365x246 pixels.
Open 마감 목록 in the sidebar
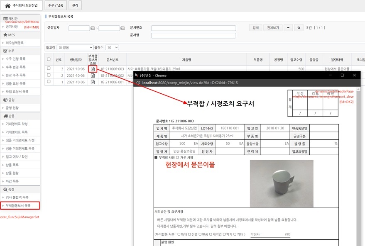pos(12,181)
